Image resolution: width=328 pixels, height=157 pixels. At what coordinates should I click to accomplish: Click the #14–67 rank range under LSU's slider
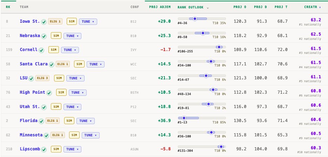(x=183, y=80)
